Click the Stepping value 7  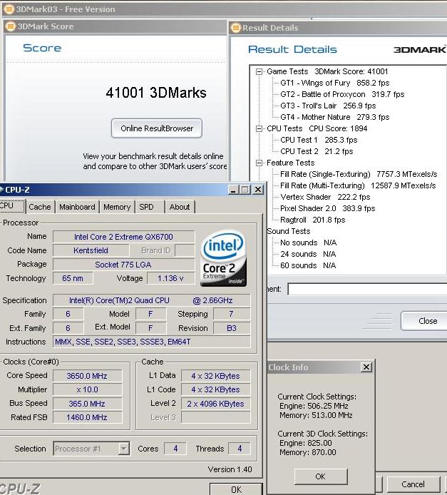(x=232, y=314)
